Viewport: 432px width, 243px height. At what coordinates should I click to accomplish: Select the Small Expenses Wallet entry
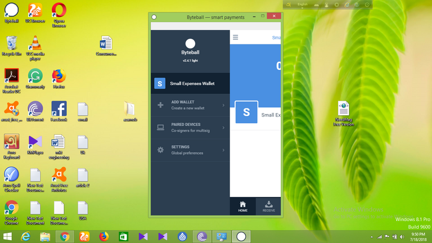190,83
